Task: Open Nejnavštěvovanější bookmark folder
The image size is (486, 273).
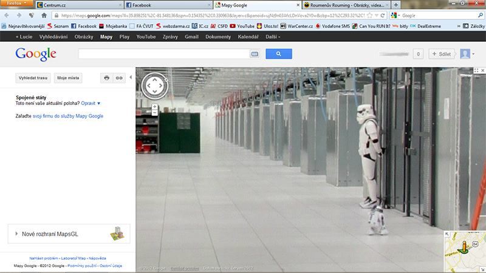Action: coord(23,26)
